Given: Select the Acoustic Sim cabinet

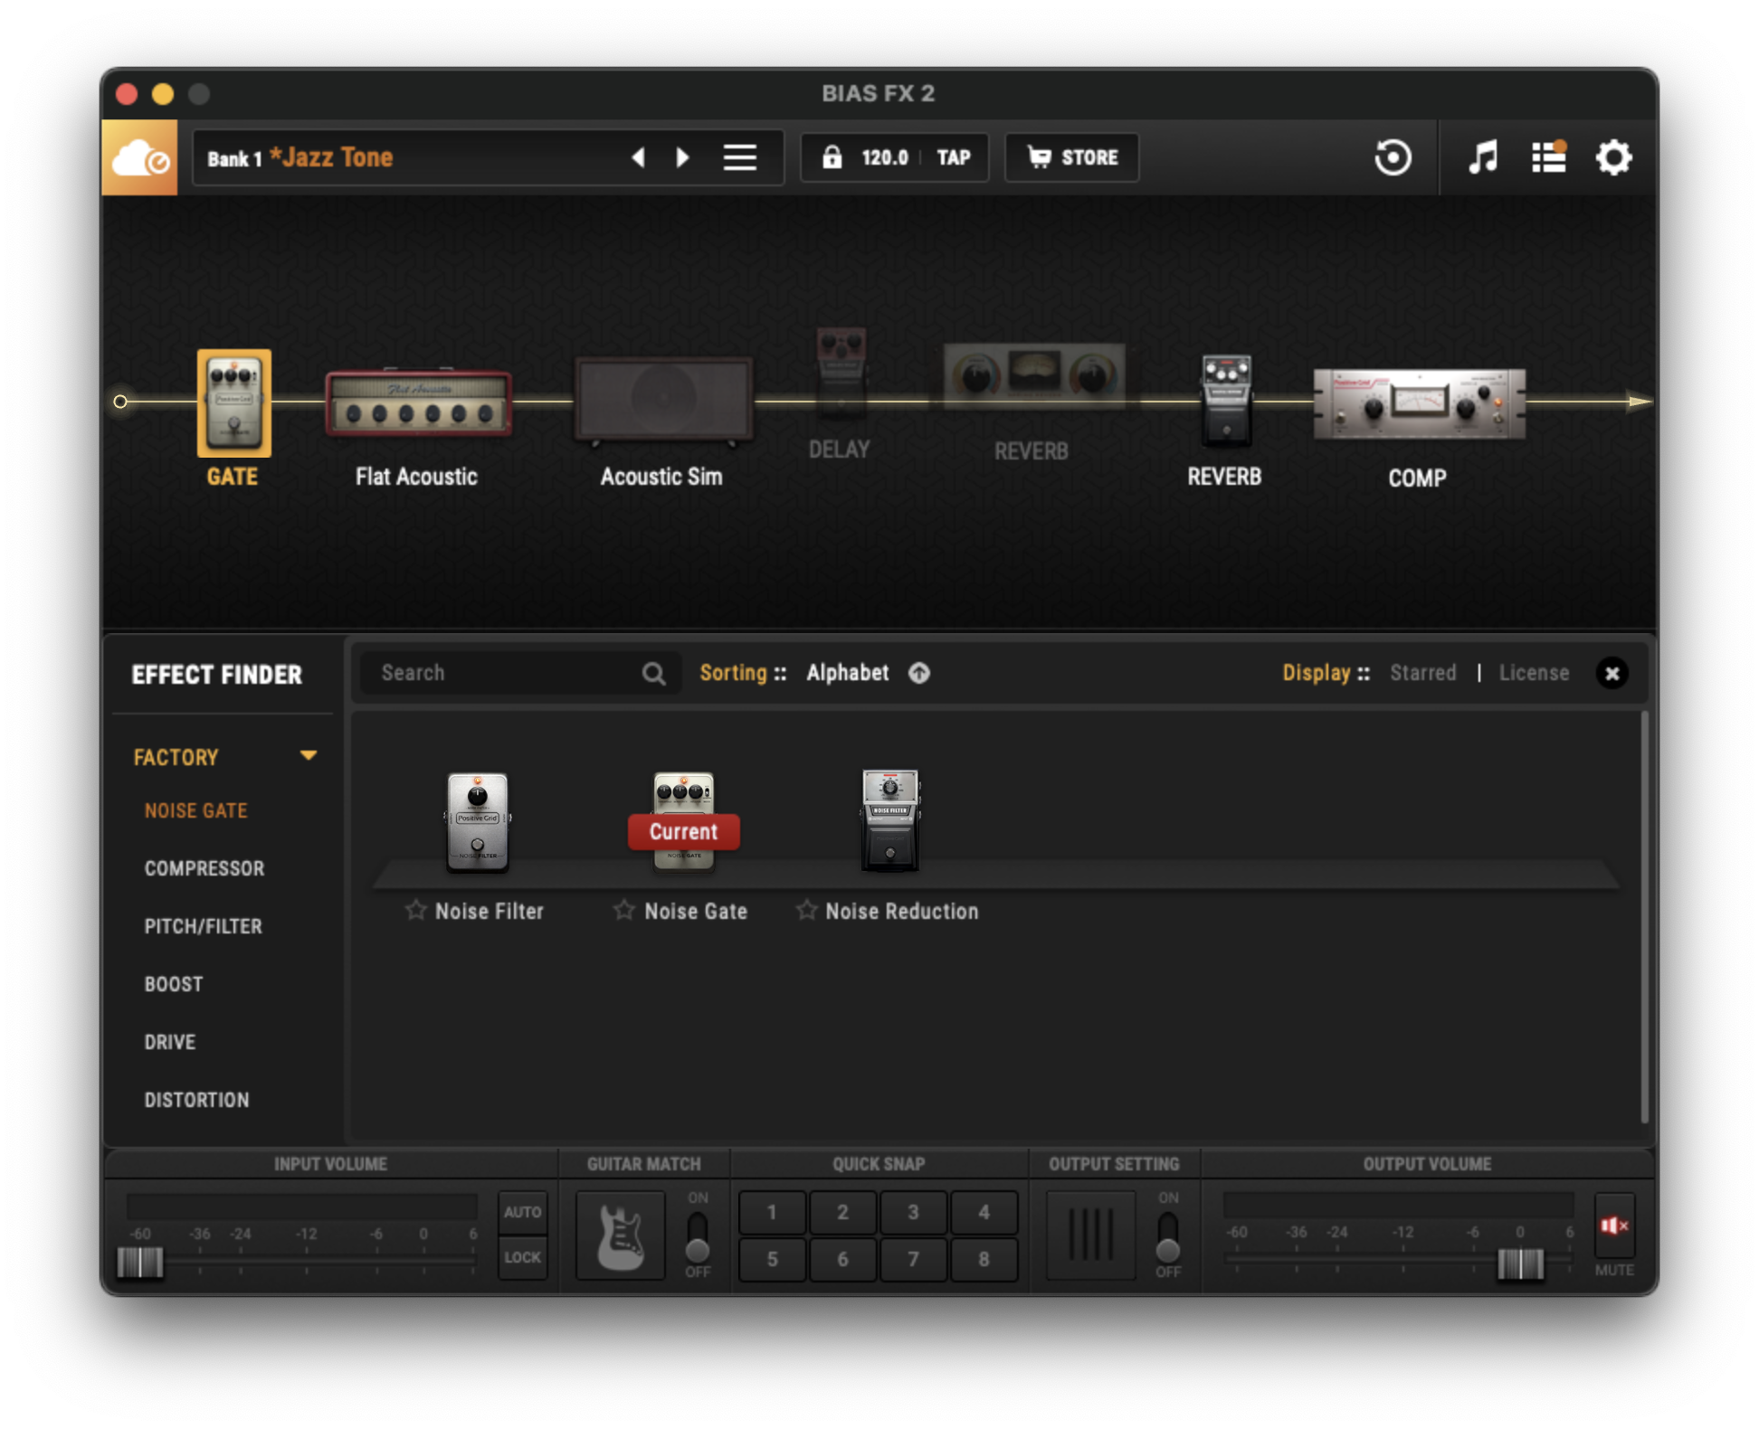Looking at the screenshot, I should pos(663,399).
